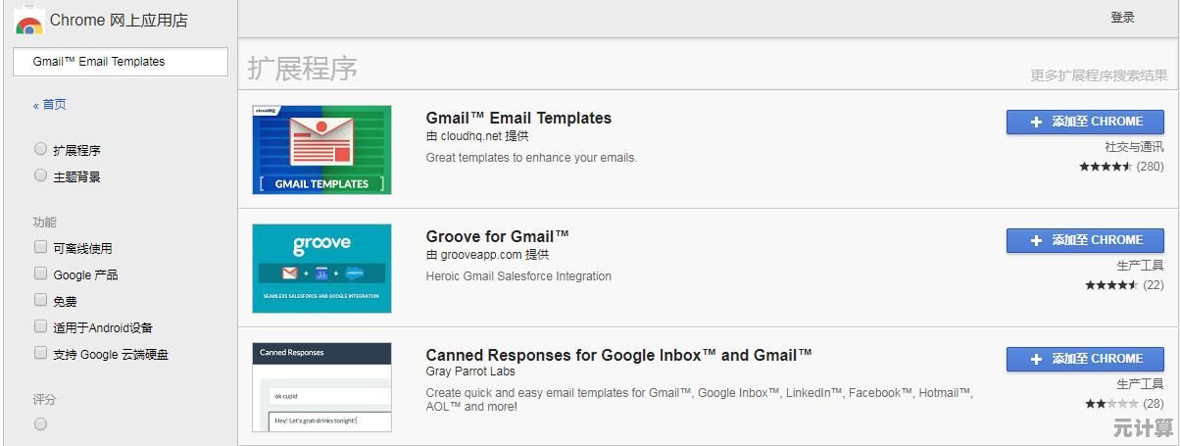This screenshot has height=446, width=1180.
Task: Enable 适用于Android设备 filter checkbox
Action: click(x=40, y=326)
